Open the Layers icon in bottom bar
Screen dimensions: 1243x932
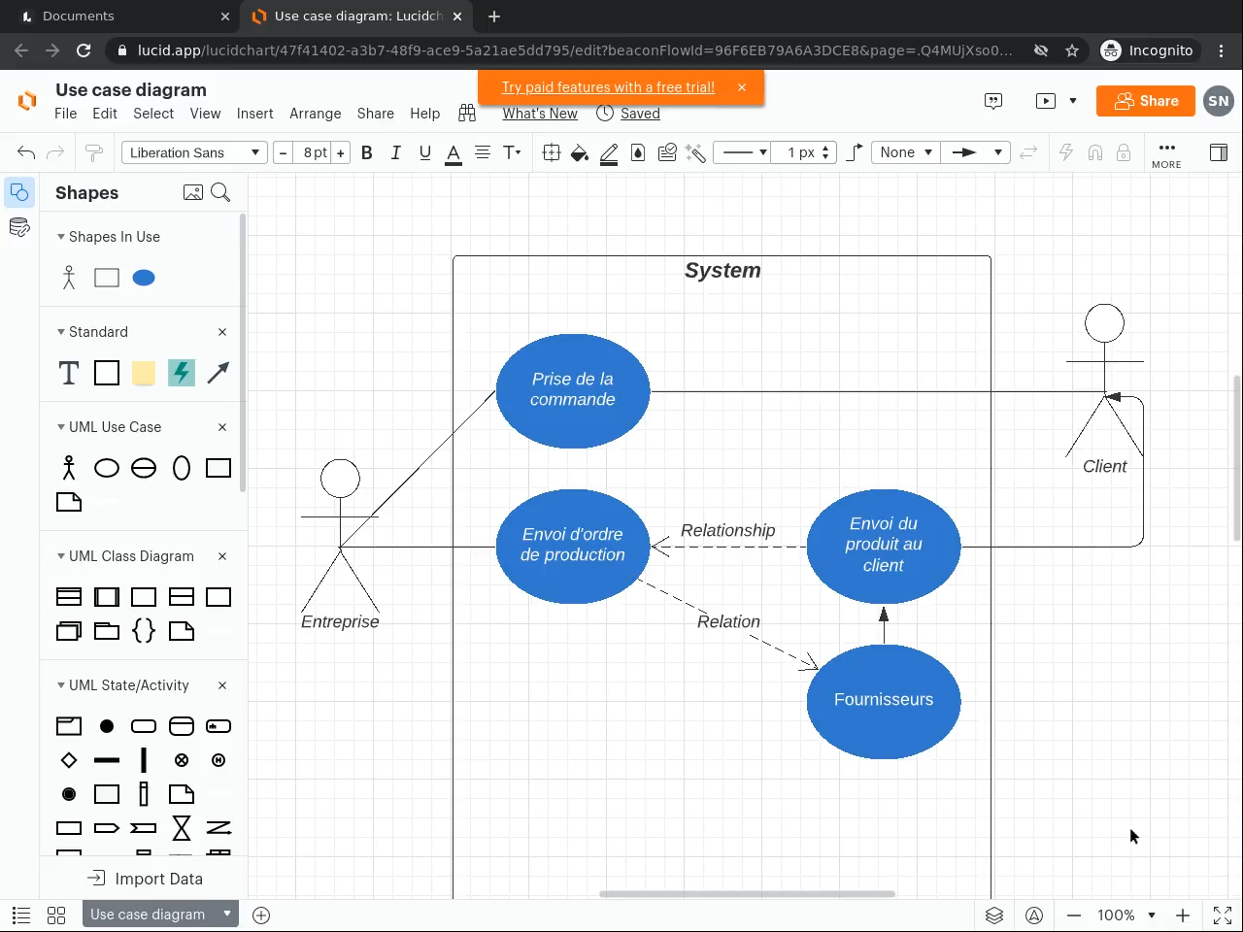coord(993,915)
